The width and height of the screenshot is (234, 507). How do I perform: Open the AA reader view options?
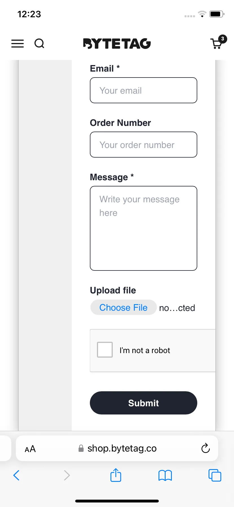coord(30,449)
